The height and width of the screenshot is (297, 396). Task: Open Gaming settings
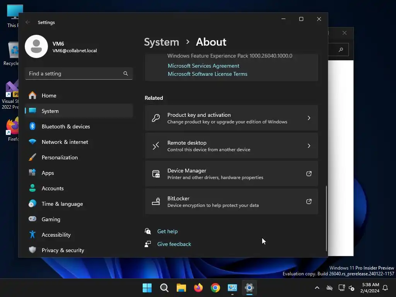click(x=79, y=219)
